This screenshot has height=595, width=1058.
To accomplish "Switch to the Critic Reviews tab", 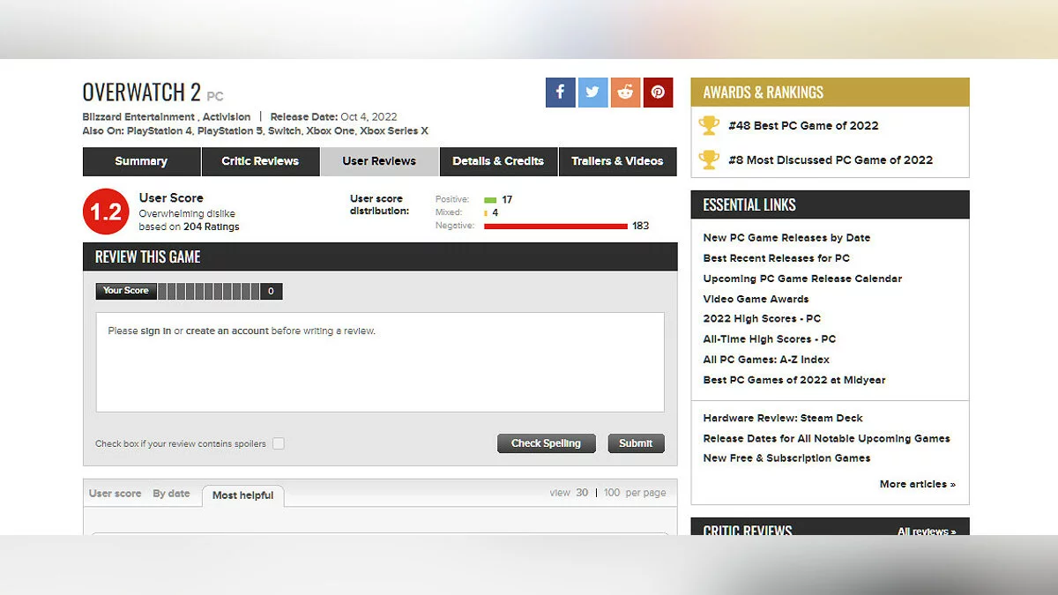I will click(260, 161).
